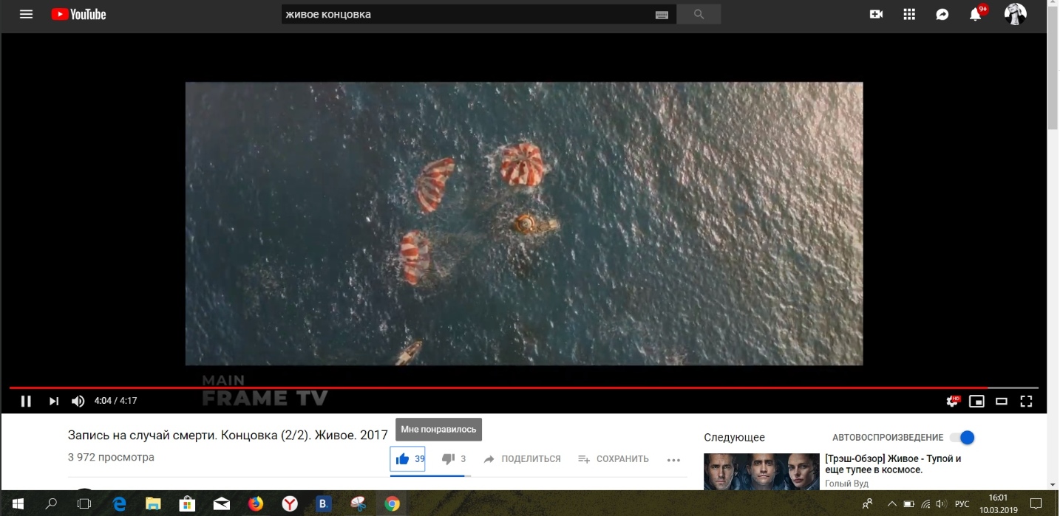1060x516 pixels.
Task: Open the YouTube apps grid
Action: 909,14
